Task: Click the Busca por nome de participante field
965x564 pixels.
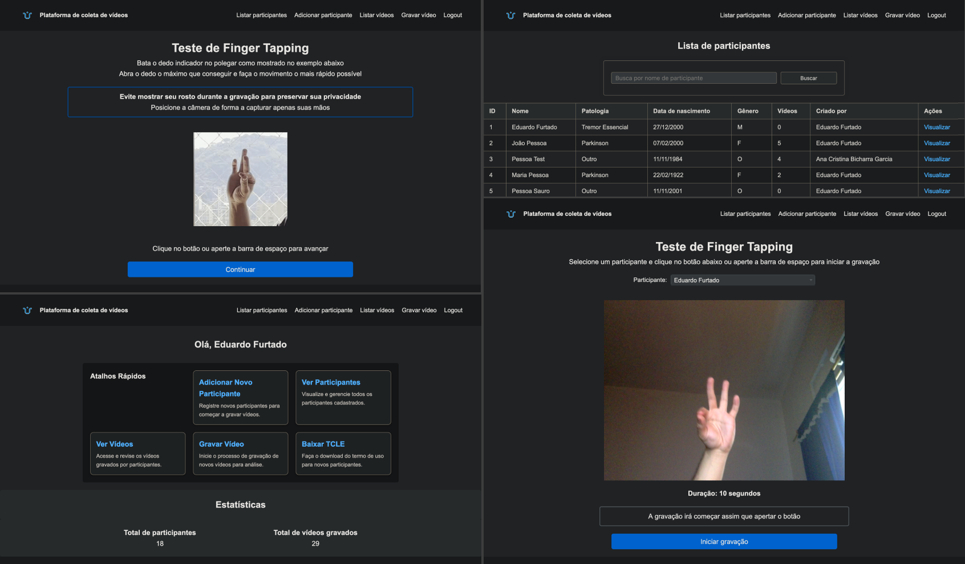Action: [x=694, y=78]
